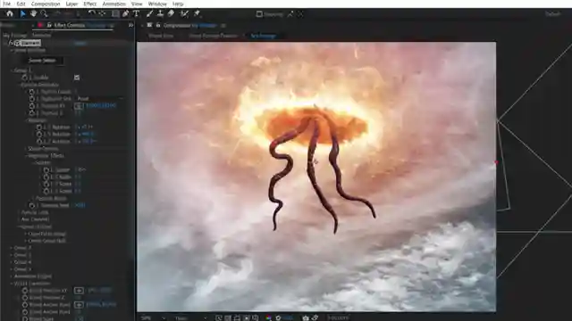Open the viewer magnification dropdown

[x=153, y=317]
